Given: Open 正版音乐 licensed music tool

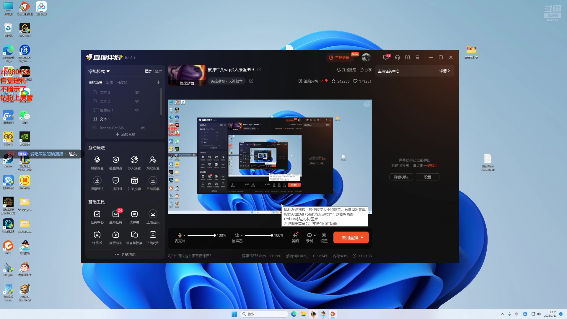Looking at the screenshot, I should 153,217.
